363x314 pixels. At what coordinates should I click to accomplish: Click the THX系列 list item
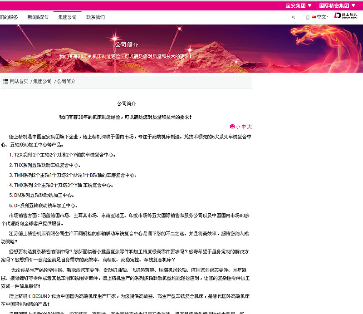45,165
